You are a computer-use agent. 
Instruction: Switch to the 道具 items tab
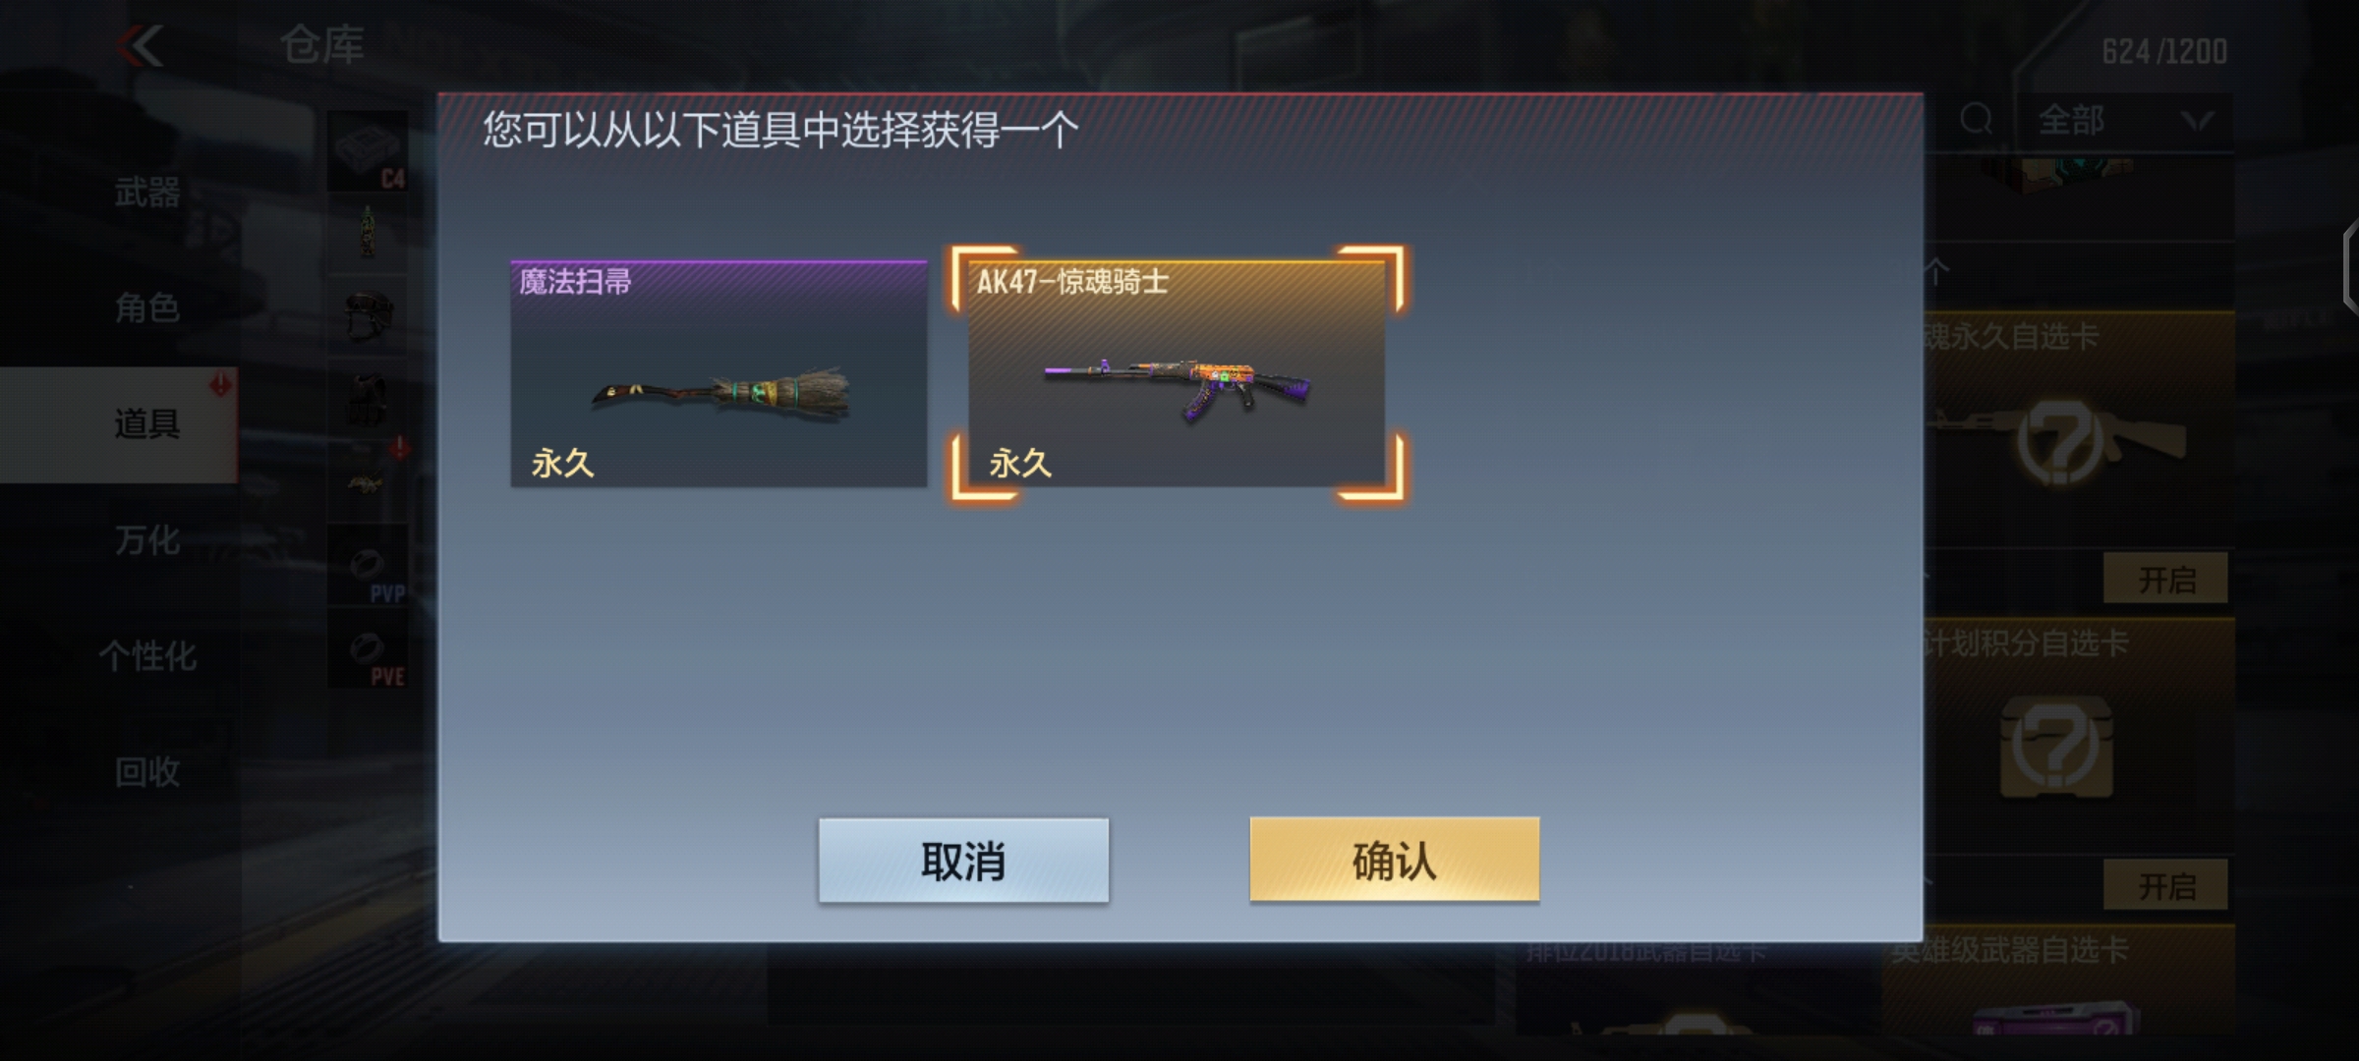[147, 424]
